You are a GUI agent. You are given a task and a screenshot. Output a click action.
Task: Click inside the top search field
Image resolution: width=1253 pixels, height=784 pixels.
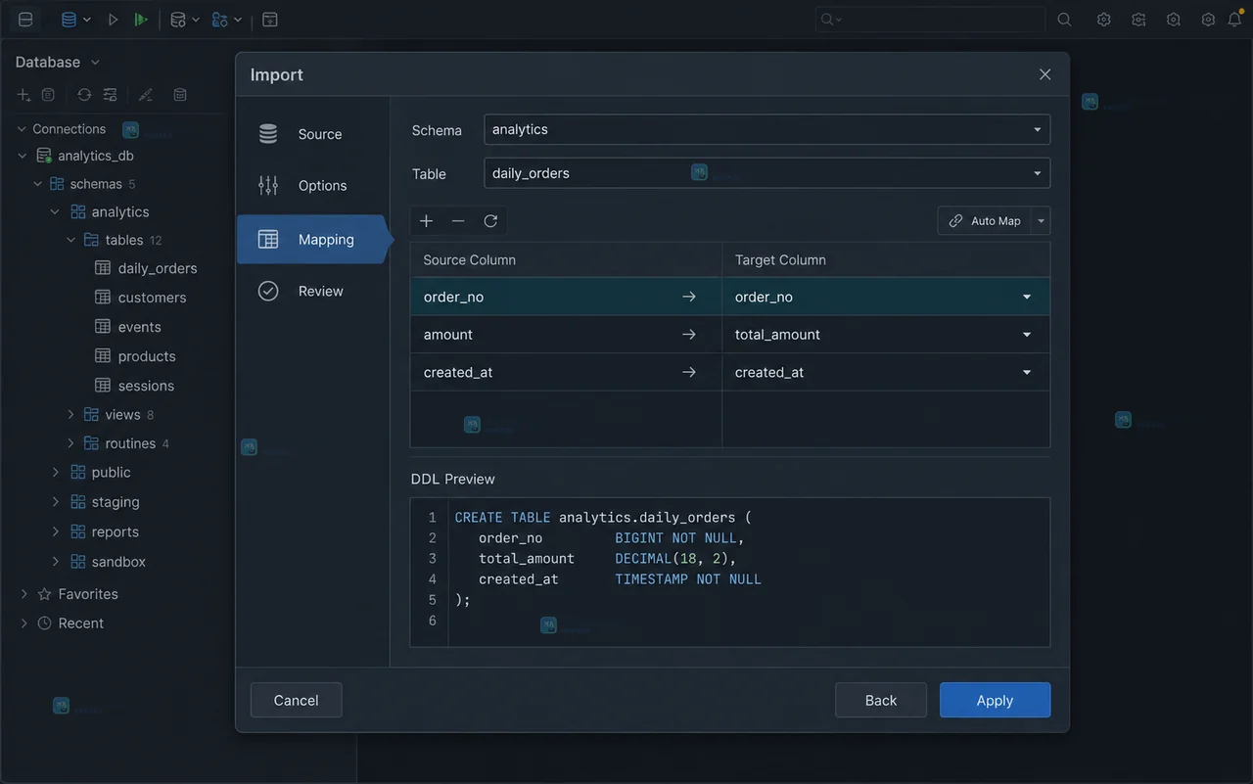click(930, 20)
